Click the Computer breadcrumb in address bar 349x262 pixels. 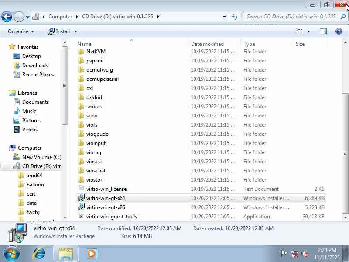click(60, 17)
